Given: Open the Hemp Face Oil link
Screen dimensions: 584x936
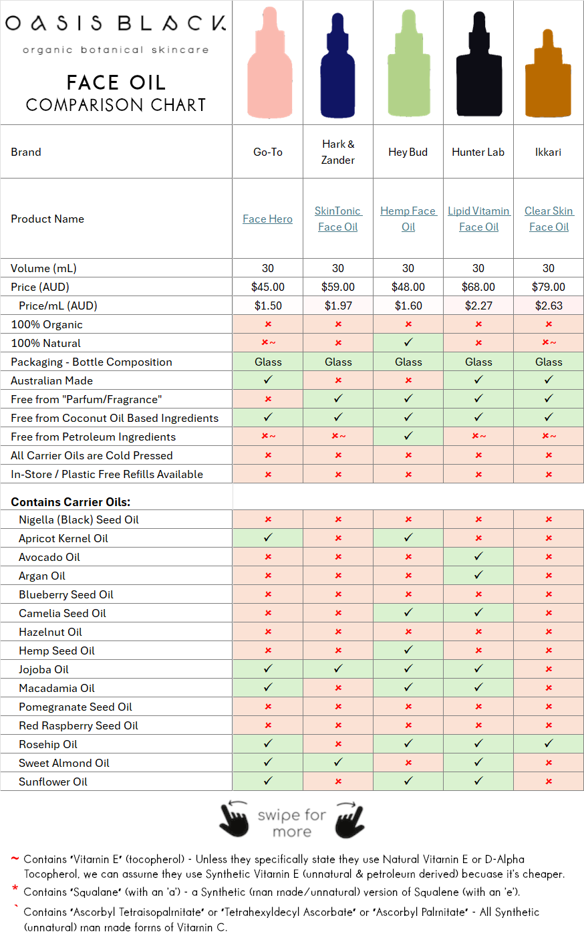Looking at the screenshot, I should (x=408, y=219).
